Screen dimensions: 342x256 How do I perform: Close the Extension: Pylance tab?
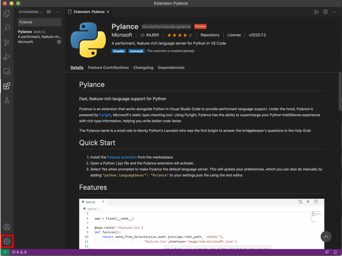coord(108,12)
